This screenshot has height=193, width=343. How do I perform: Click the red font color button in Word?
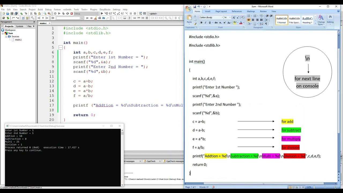241,23
